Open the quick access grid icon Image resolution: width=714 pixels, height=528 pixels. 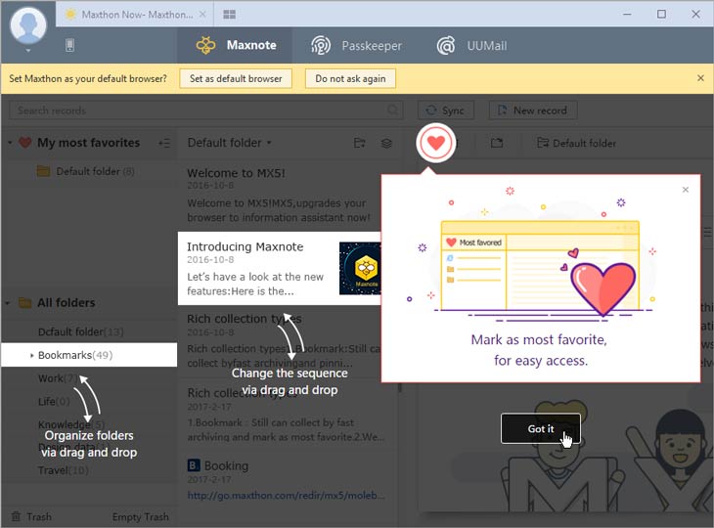click(x=230, y=15)
